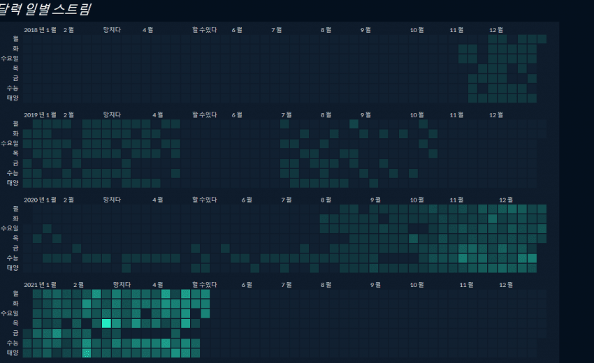Viewport: 594px width, 363px height.
Task: Click '망치다' label in the 2019 calendar
Action: point(112,114)
